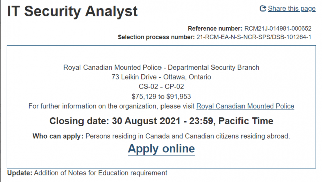Click the Addition of Notes for Education text
322x182 pixels.
pos(101,173)
